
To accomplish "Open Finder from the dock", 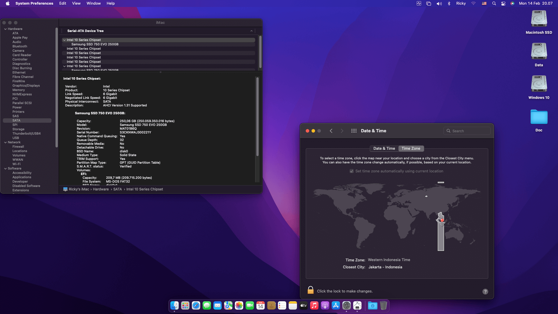I will coord(174,306).
